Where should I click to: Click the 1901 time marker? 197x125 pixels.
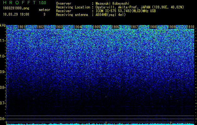(x=21, y=27)
